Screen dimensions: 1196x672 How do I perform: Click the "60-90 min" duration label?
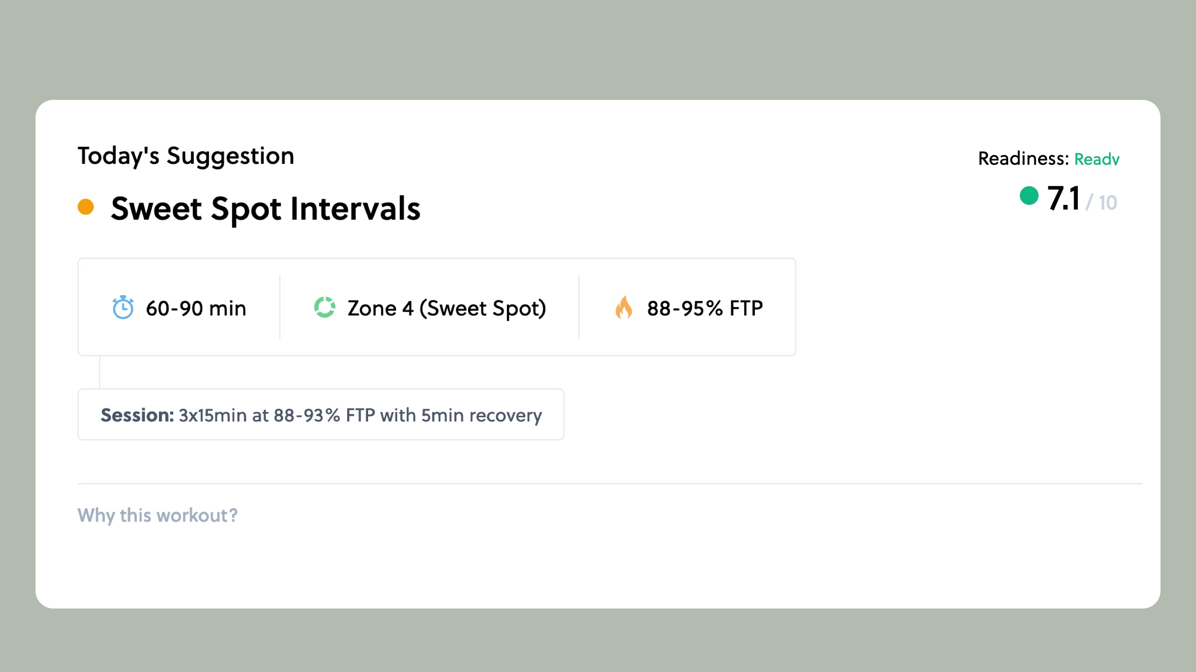pyautogui.click(x=196, y=308)
